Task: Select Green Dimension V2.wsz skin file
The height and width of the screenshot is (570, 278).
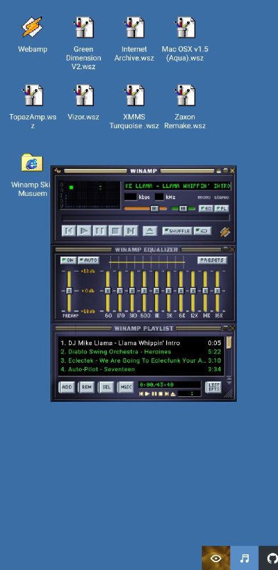Action: [x=83, y=43]
